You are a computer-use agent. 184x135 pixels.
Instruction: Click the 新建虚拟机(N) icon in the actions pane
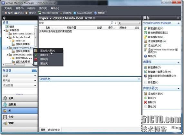145,28
